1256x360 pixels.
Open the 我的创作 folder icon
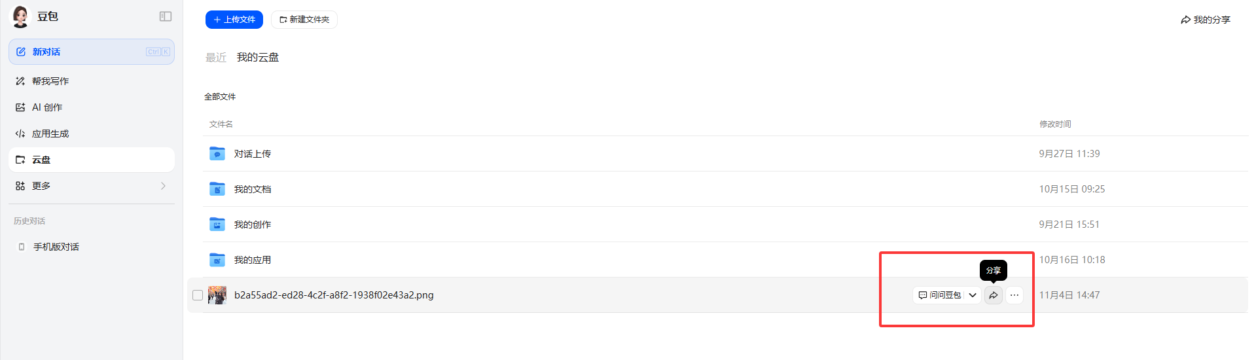[217, 225]
